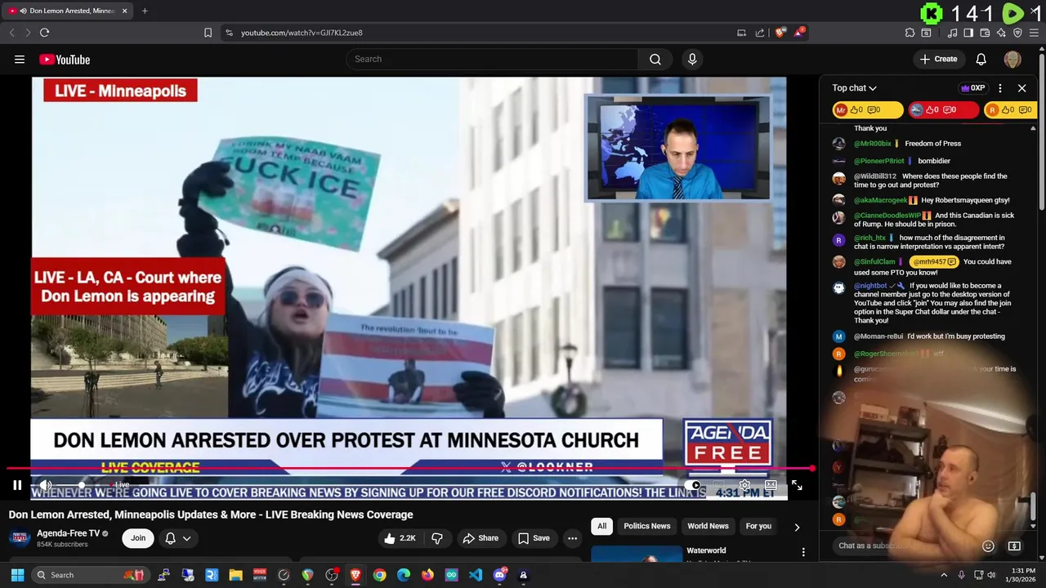1046x588 pixels.
Task: Pause the live video
Action: [x=17, y=485]
